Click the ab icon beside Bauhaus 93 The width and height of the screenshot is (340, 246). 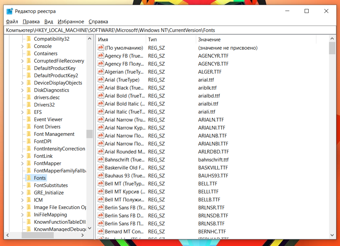click(100, 176)
